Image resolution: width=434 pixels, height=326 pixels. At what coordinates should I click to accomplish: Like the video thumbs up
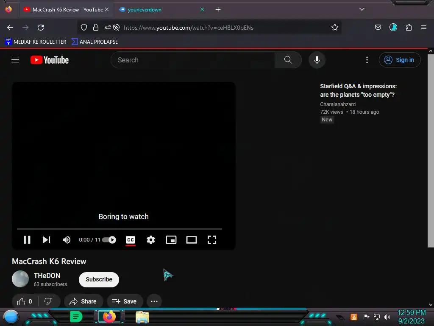[x=25, y=301]
